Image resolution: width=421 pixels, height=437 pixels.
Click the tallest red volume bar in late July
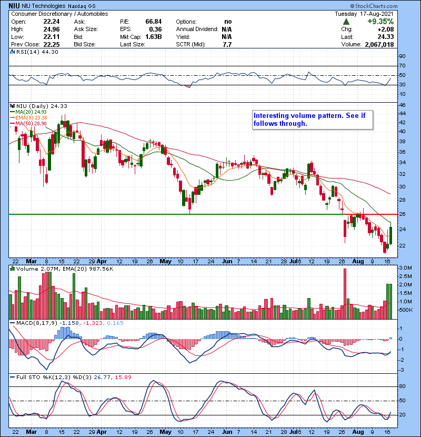[x=345, y=294]
